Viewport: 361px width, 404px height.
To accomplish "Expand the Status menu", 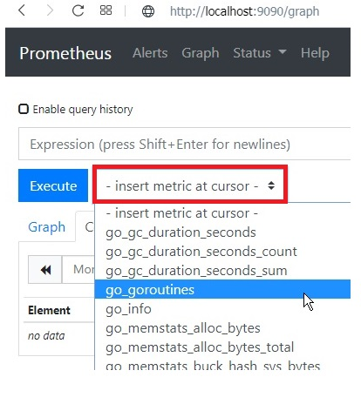I will point(260,53).
